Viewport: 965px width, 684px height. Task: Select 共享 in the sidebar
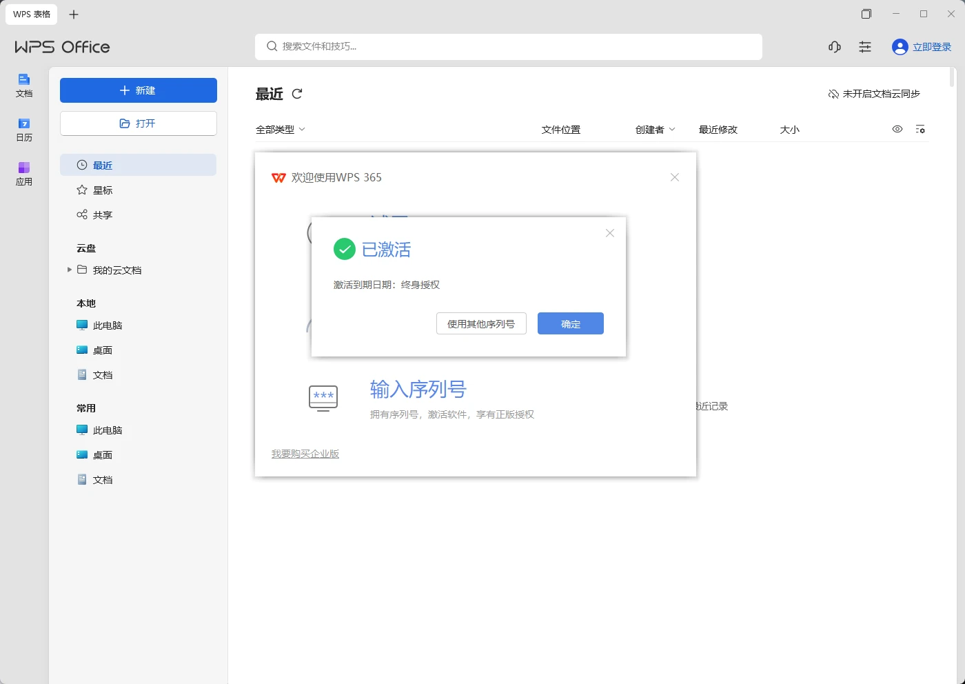click(138, 214)
